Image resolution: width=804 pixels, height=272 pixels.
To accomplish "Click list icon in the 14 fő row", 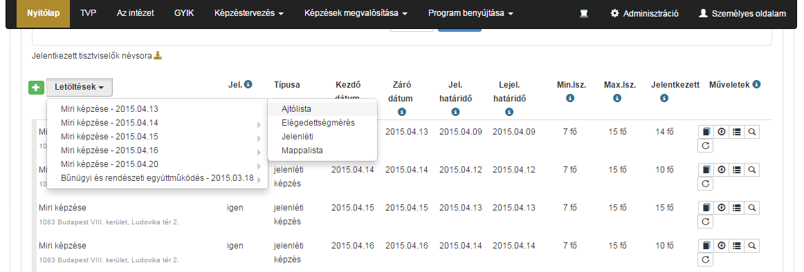I will coord(736,132).
